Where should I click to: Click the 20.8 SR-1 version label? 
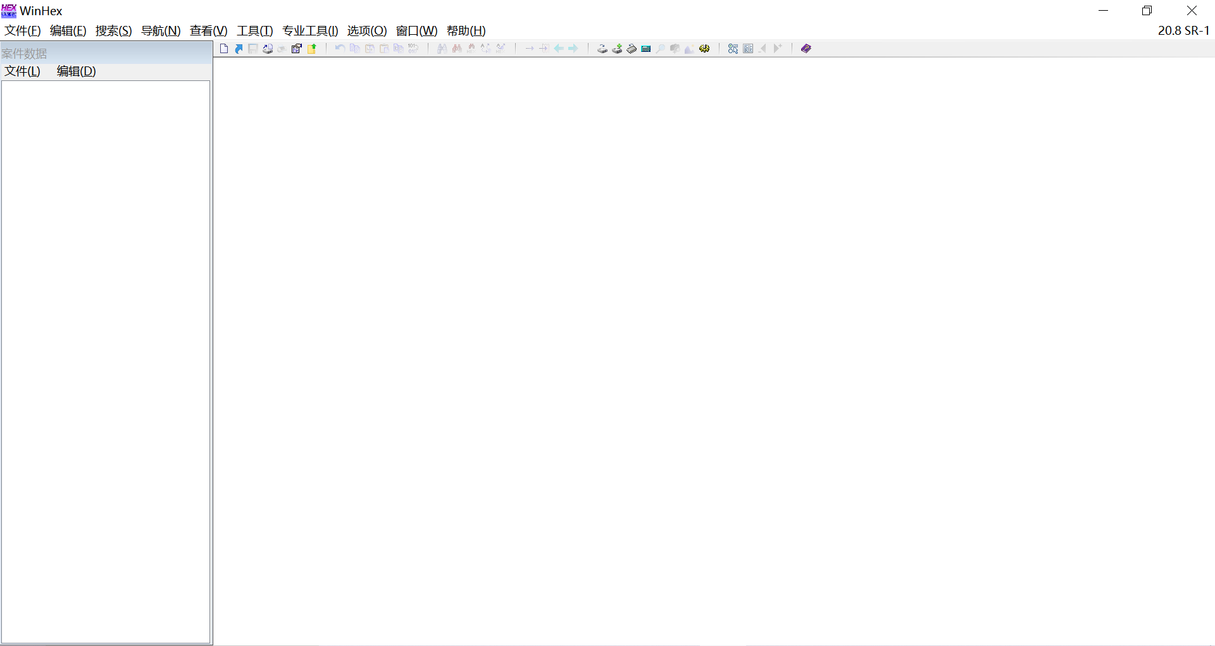point(1183,31)
